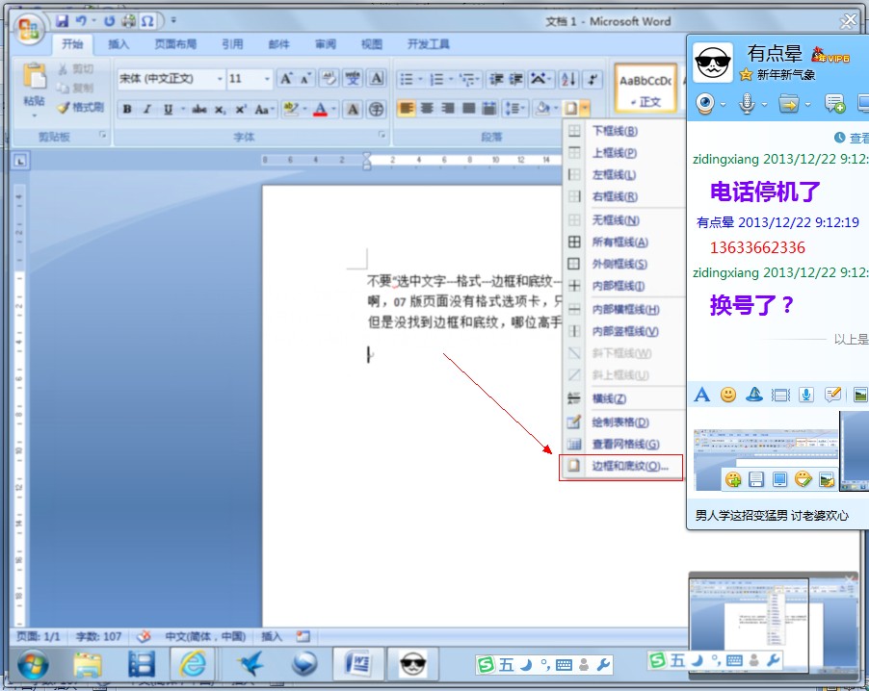Open the 页面布局 ribbon tab
The width and height of the screenshot is (869, 691).
click(x=175, y=44)
